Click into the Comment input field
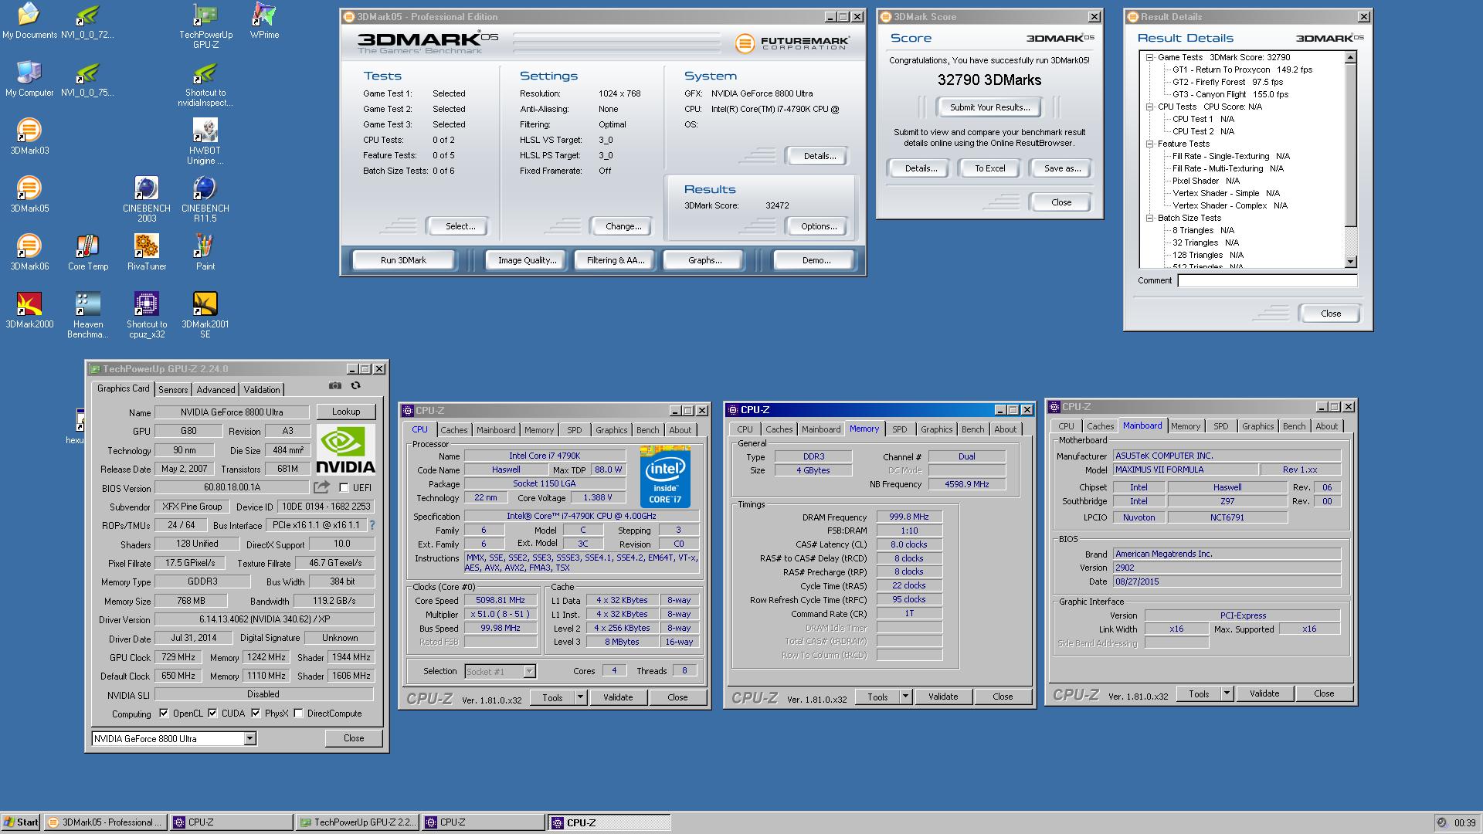The width and height of the screenshot is (1483, 834). (1267, 280)
